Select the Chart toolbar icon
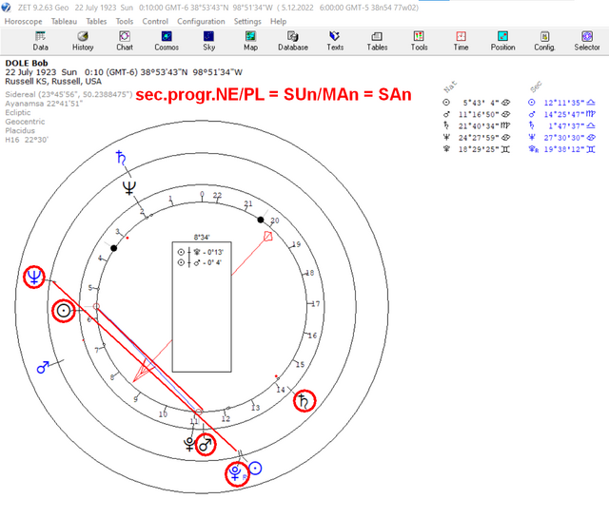This screenshot has width=609, height=518. click(125, 41)
